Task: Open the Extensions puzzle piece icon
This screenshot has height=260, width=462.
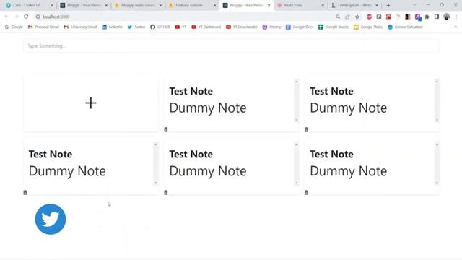Action: pos(427,17)
